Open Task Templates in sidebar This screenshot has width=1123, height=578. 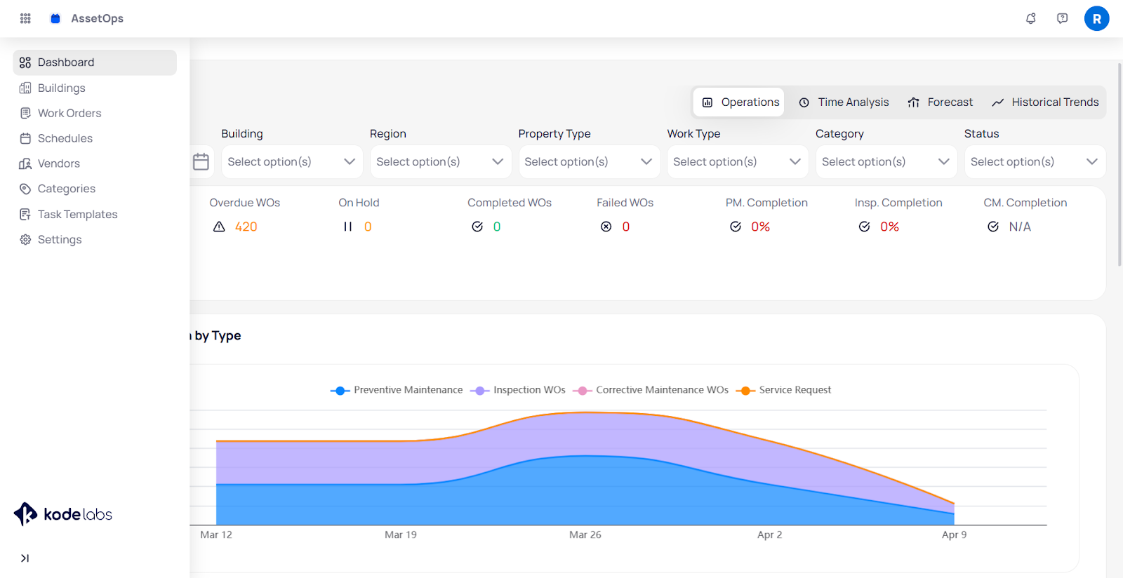[77, 214]
